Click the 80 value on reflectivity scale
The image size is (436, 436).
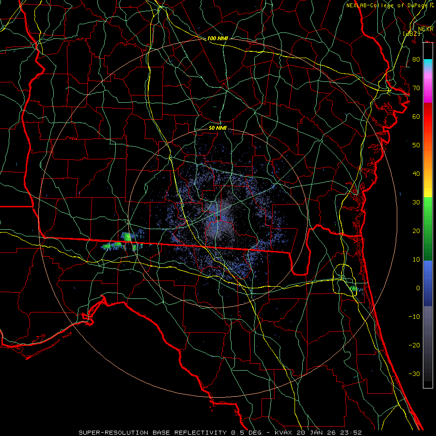pos(416,60)
